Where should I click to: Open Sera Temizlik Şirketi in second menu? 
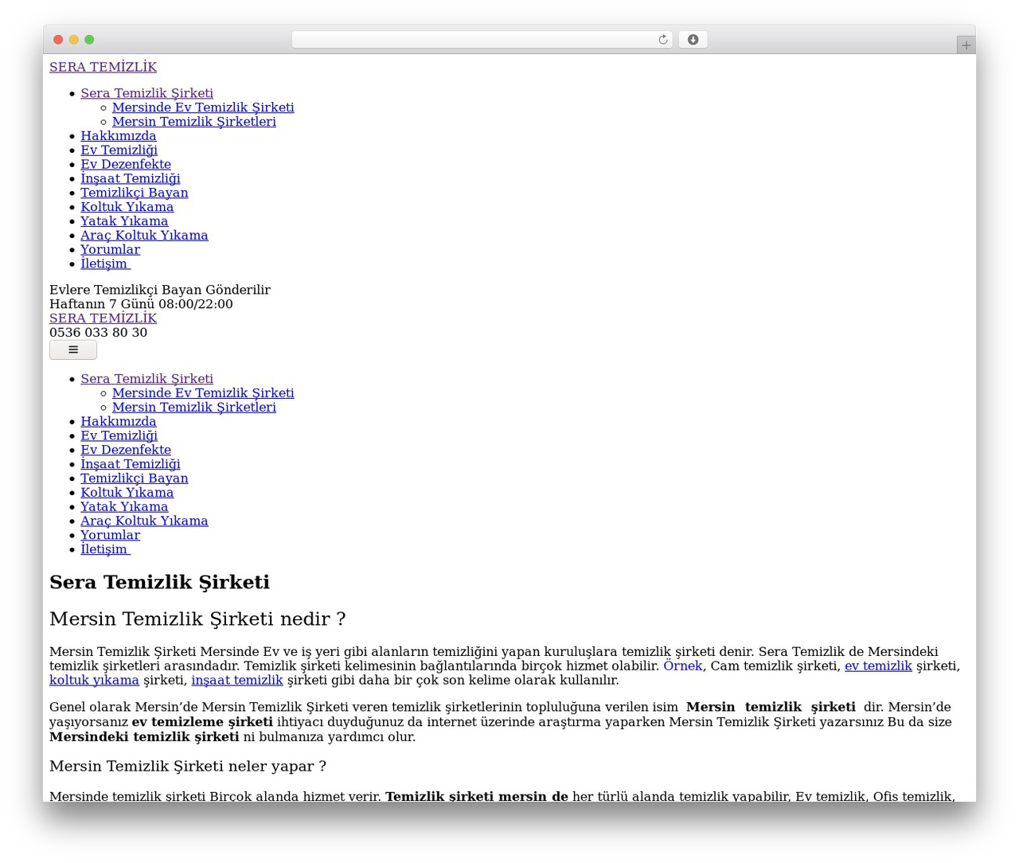click(x=146, y=379)
